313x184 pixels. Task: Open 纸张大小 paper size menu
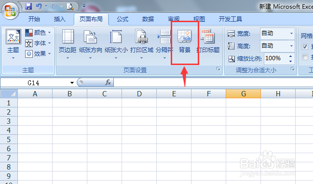(x=116, y=44)
